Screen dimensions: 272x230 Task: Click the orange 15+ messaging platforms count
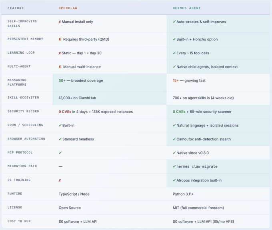176,81
